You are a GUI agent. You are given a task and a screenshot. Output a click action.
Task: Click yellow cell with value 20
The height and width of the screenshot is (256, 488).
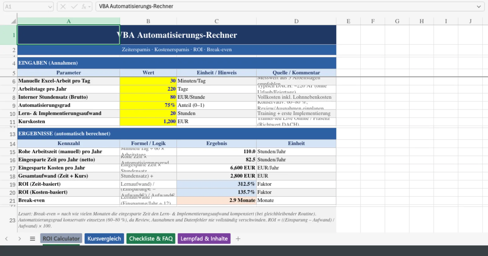148,113
